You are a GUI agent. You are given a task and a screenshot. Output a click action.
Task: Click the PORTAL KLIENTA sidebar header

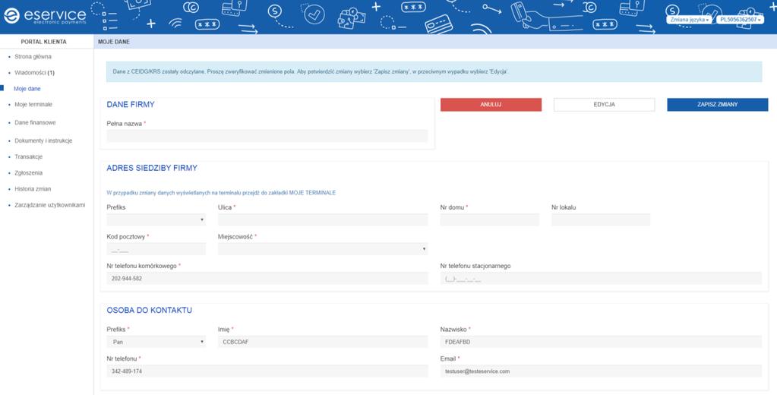(43, 42)
